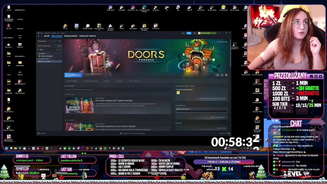This screenshot has height=184, width=327.
Task: Open the SteamVR desktop icon
Action: (x=189, y=8)
